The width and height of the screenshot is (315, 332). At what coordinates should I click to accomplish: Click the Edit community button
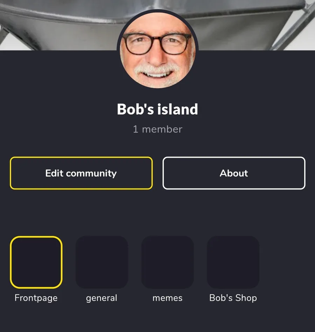pos(81,173)
